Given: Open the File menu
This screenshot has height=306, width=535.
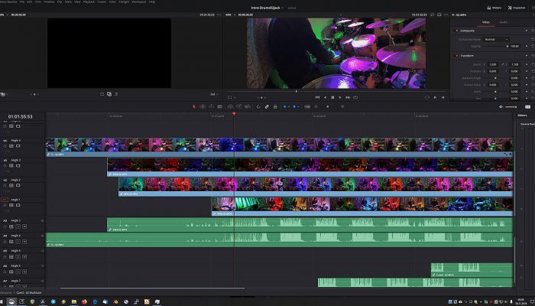Looking at the screenshot, I should point(22,2).
